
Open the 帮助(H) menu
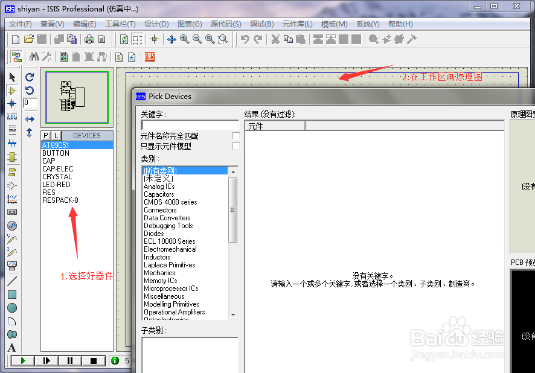pos(400,24)
